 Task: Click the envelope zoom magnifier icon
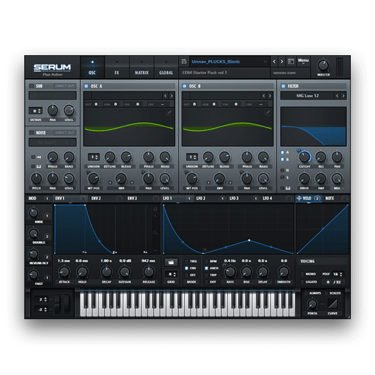click(156, 232)
